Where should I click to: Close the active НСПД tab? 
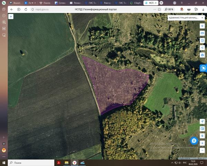(156, 3)
